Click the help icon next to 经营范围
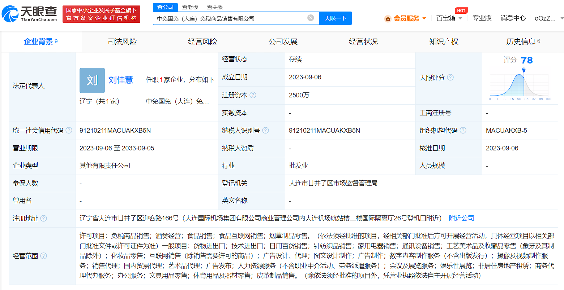The width and height of the screenshot is (564, 290). [44, 256]
